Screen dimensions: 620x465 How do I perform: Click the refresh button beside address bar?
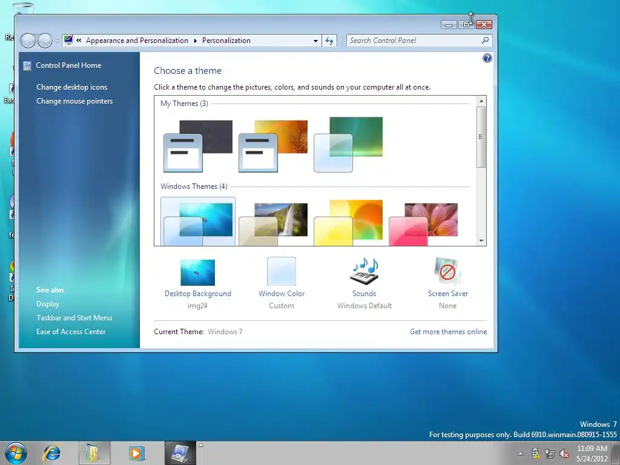pos(329,41)
